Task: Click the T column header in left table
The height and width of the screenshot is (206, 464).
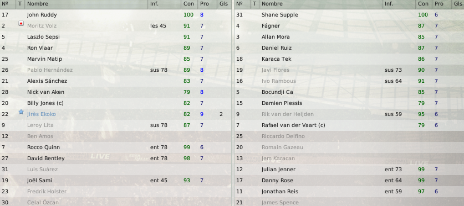Action: pos(20,4)
